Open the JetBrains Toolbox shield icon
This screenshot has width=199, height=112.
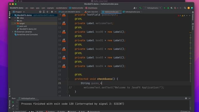(x=192, y=8)
